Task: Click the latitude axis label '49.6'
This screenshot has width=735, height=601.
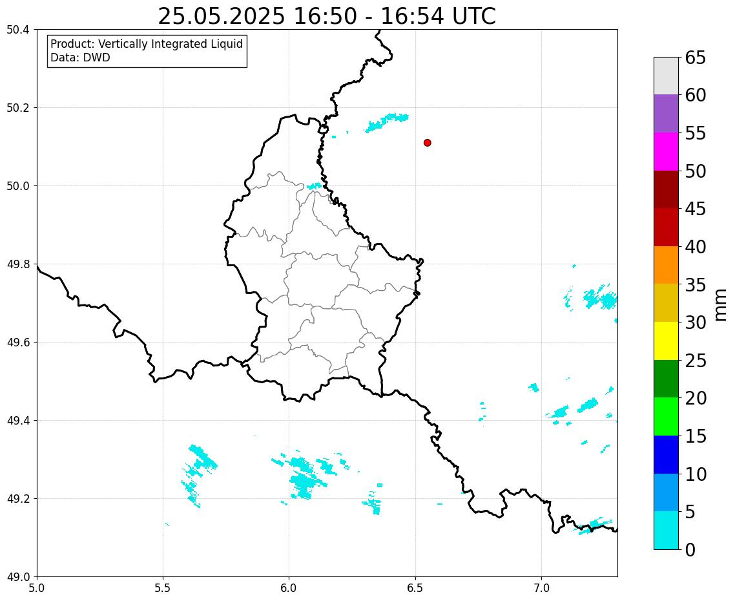Action: [18, 343]
